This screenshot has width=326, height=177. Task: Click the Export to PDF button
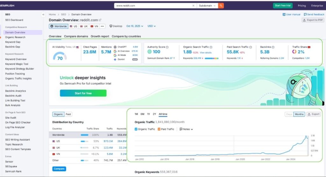coord(313,20)
